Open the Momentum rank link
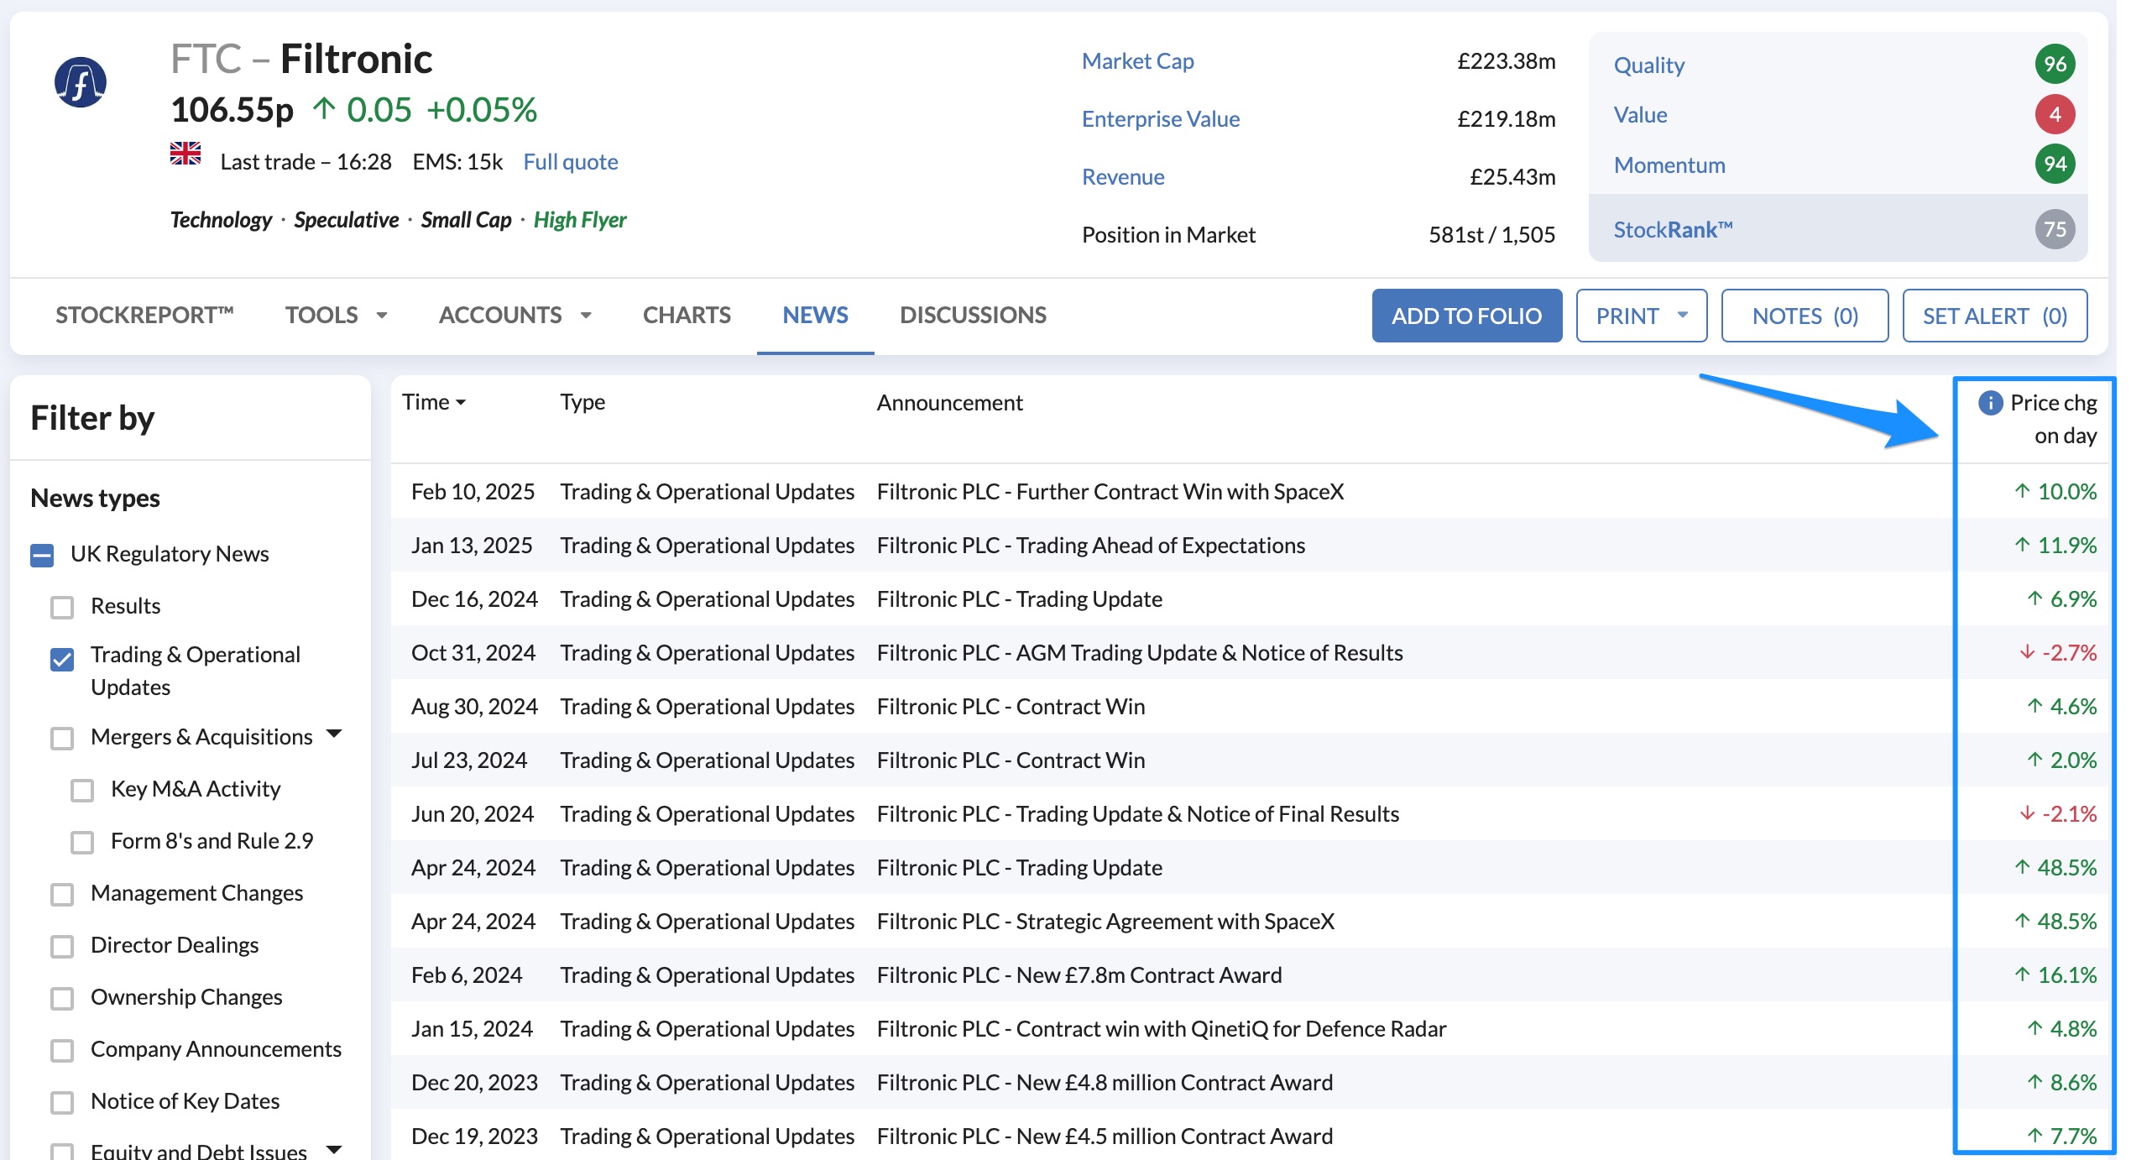 [1669, 165]
